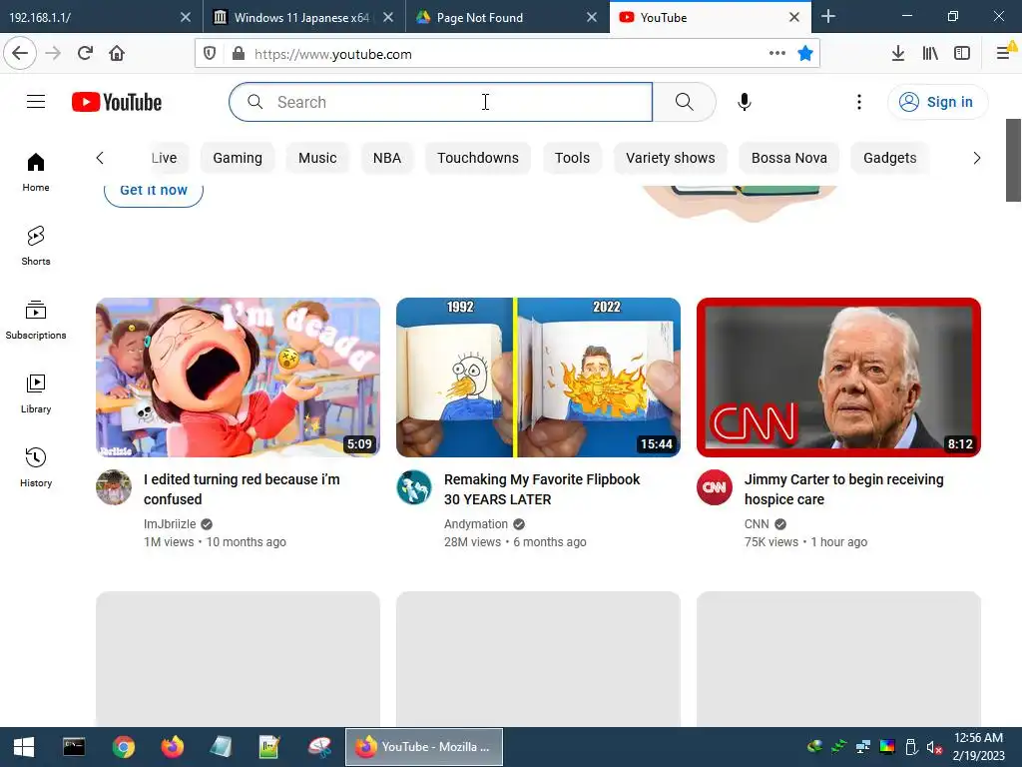This screenshot has width=1022, height=767.
Task: Open YouTube settings three-dot menu
Action: coord(859,102)
